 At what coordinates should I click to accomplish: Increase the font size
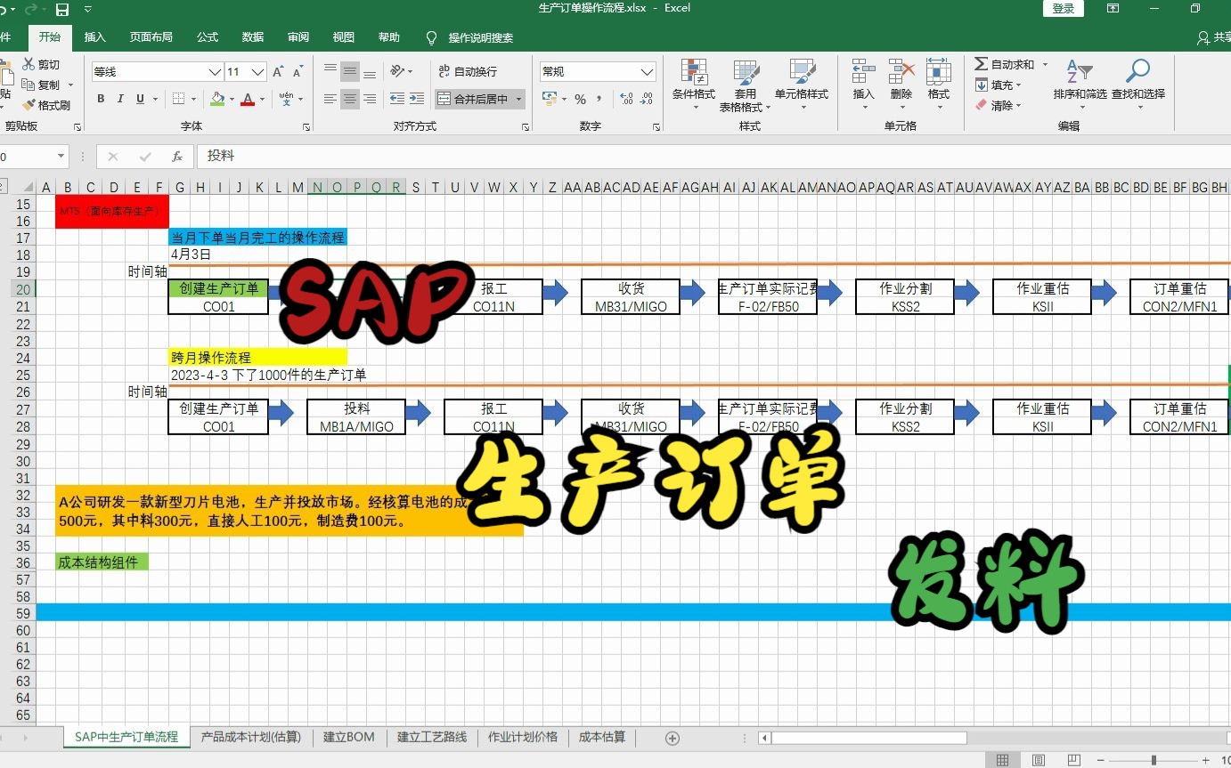coord(278,71)
